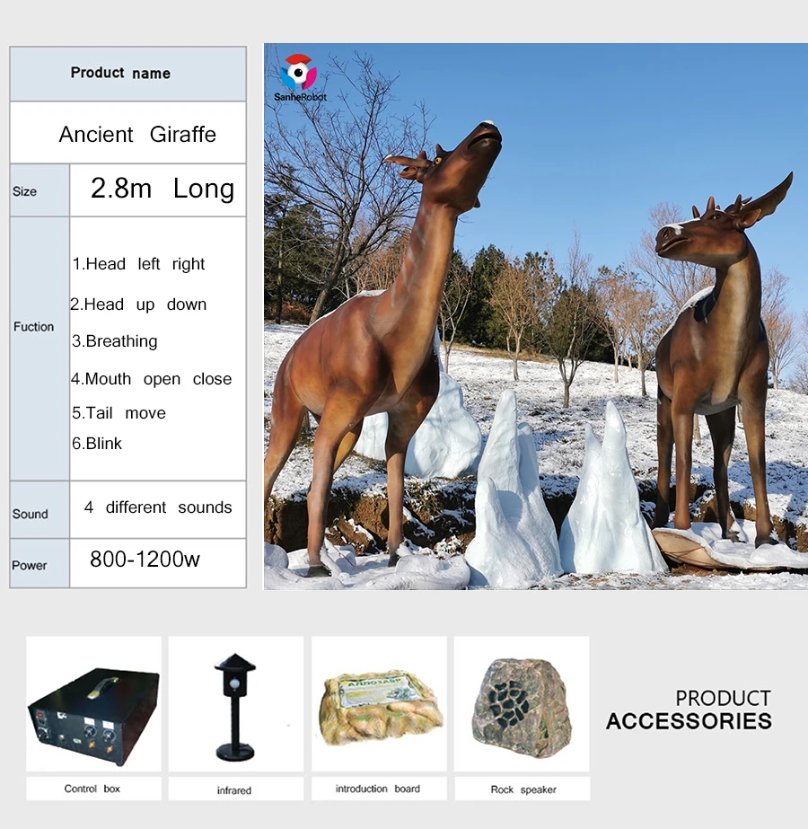Viewport: 808px width, 829px height.
Task: Click the Rock speaker caption label
Action: coord(523,789)
